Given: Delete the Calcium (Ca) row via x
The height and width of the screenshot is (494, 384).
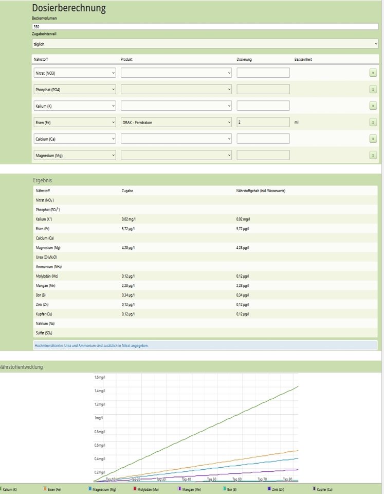Looking at the screenshot, I should point(373,139).
